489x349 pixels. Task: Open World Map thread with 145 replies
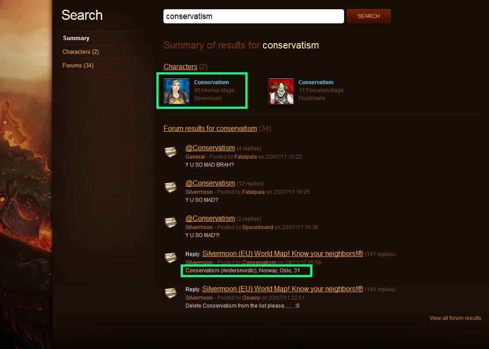(282, 289)
